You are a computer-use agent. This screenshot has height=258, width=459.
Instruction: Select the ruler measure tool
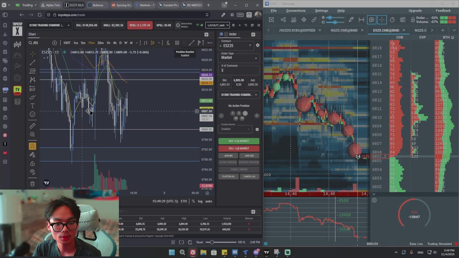(x=33, y=126)
